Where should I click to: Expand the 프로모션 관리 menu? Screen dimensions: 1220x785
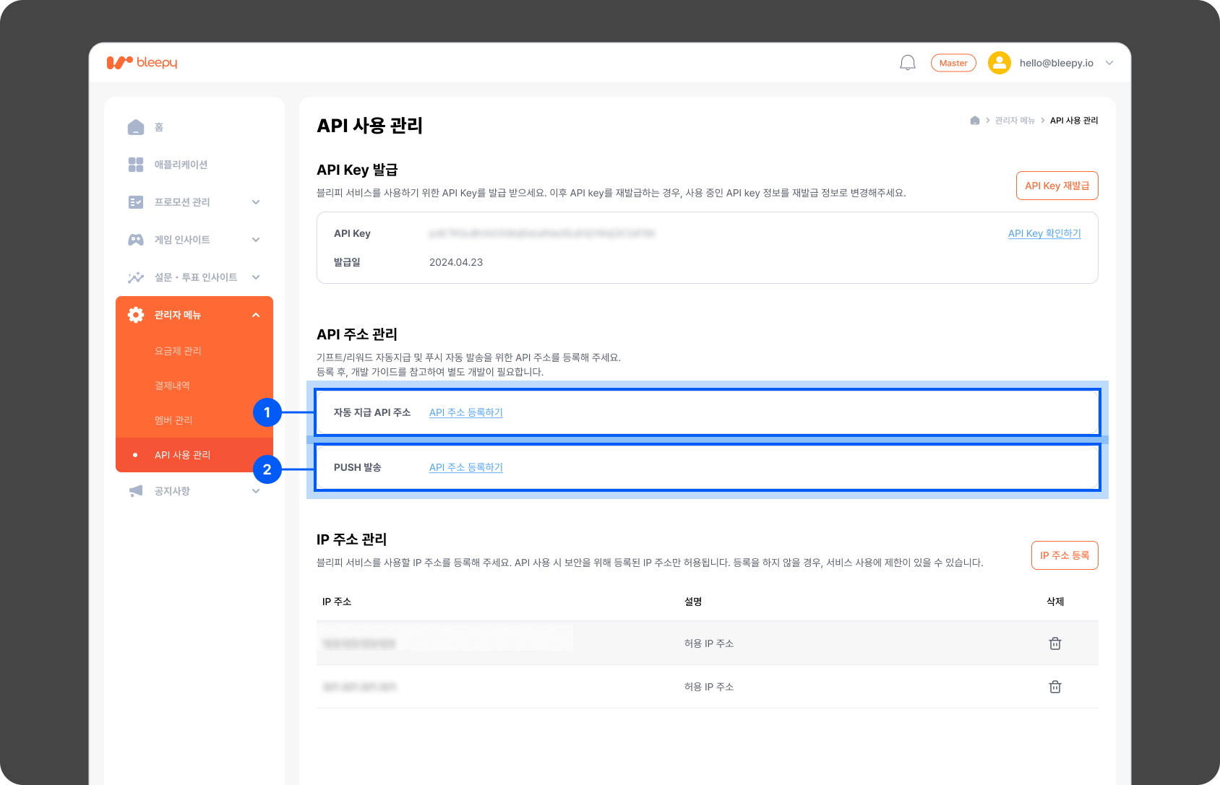(256, 202)
